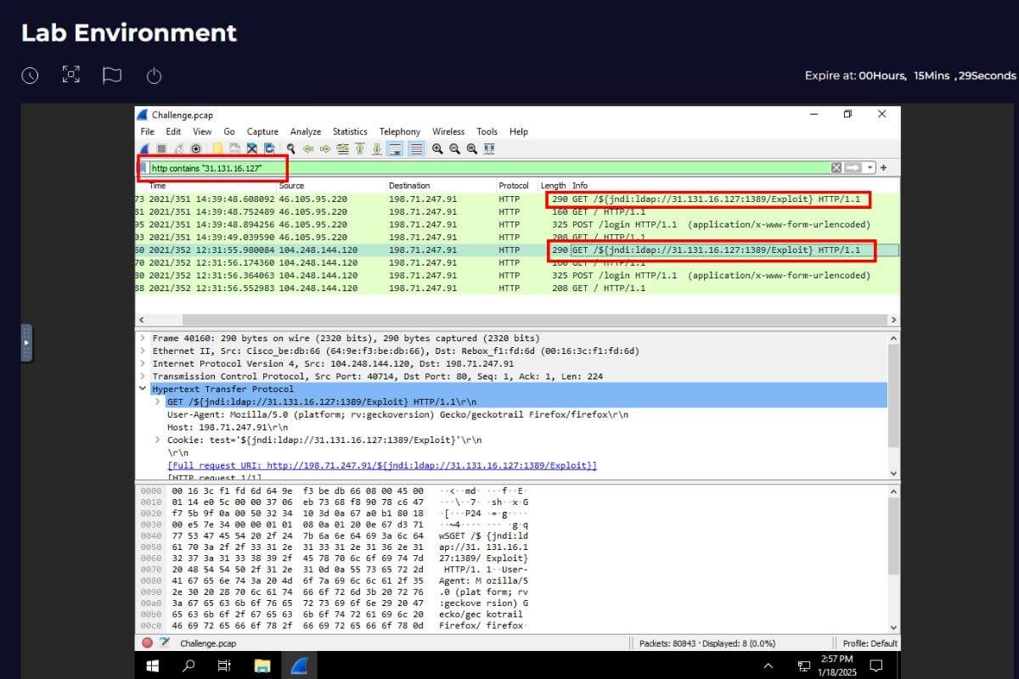Viewport: 1019px width, 679px height.
Task: Expand the Cookie header node
Action: point(158,440)
